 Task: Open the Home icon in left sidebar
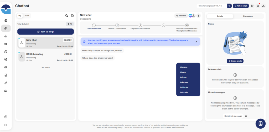(6, 20)
